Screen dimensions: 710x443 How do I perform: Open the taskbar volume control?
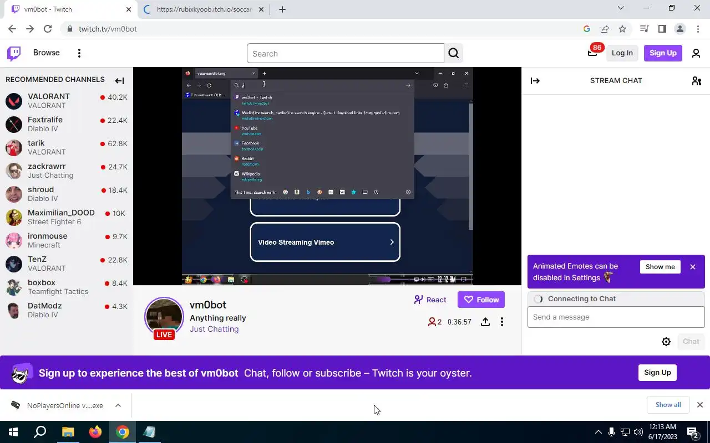tap(638, 432)
